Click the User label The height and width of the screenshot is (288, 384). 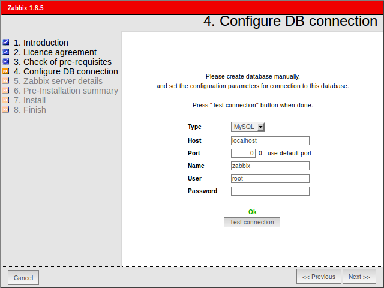(194, 178)
